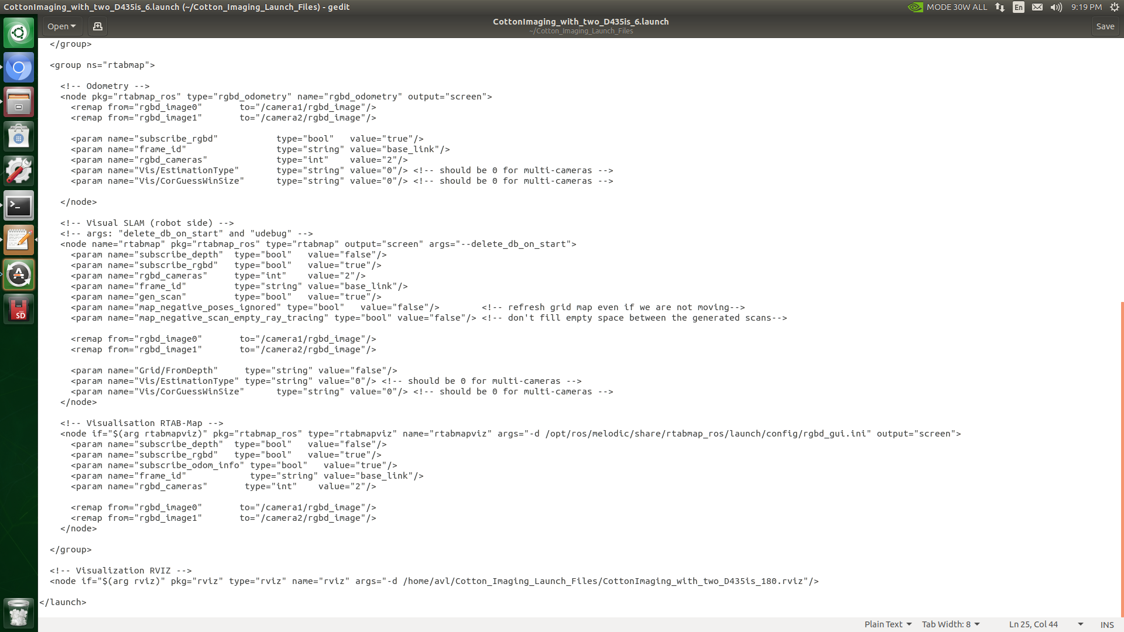The width and height of the screenshot is (1124, 632).
Task: Open the Plain Text language dropdown
Action: pyautogui.click(x=887, y=624)
